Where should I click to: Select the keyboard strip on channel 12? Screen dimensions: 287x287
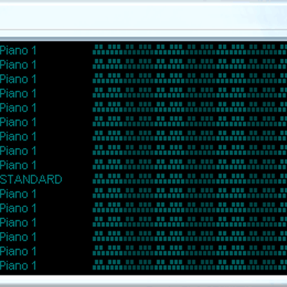(189, 208)
